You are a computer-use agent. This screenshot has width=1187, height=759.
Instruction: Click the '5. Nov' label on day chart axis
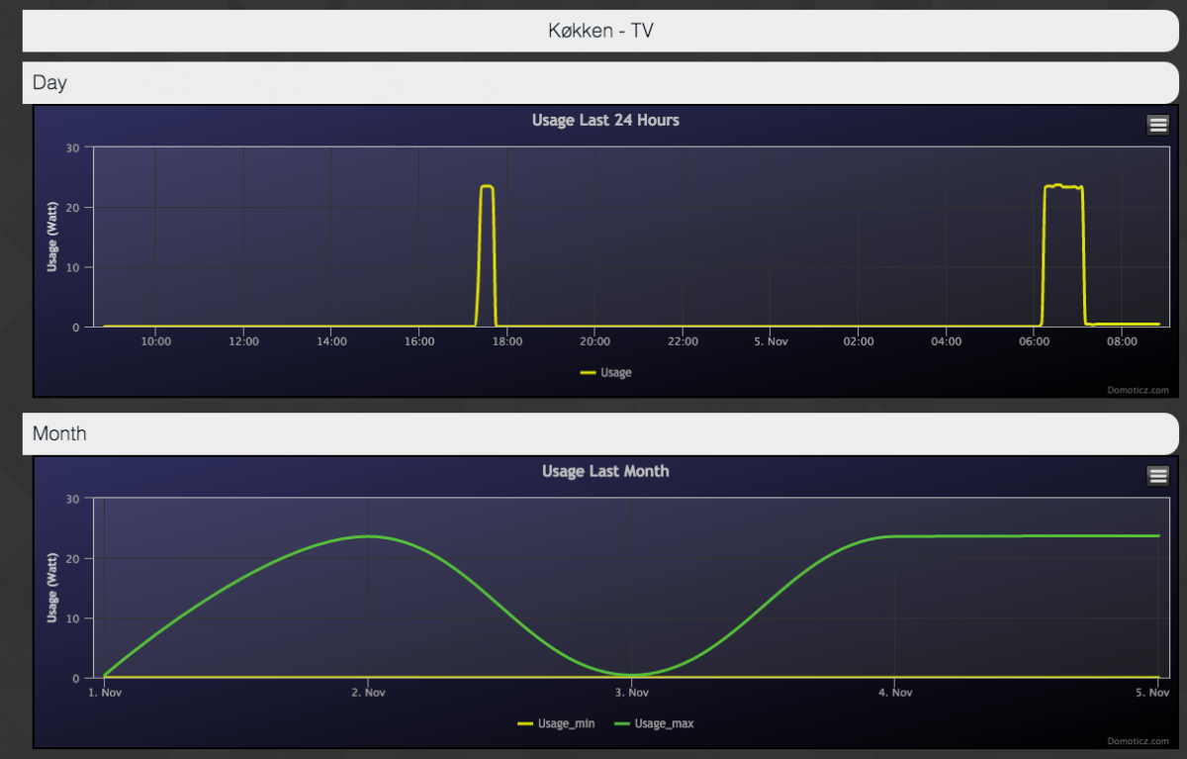[x=770, y=342]
